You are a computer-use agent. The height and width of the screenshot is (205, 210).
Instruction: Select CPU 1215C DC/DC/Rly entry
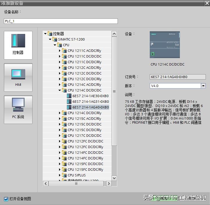pyautogui.click(x=84, y=130)
